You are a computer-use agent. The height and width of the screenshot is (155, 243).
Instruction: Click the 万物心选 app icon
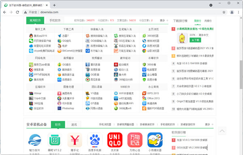pos(135,140)
